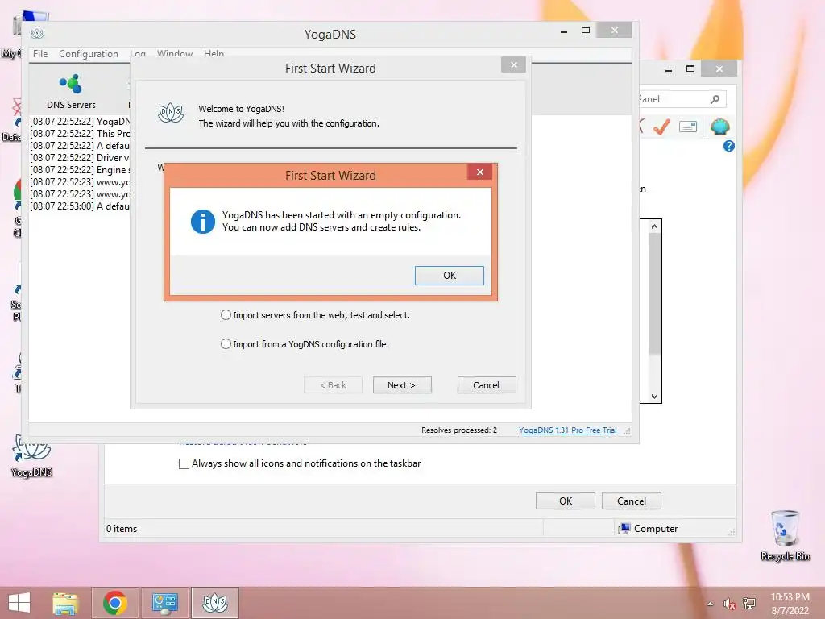
Task: Click OK in the notification area icons window
Action: pyautogui.click(x=565, y=501)
